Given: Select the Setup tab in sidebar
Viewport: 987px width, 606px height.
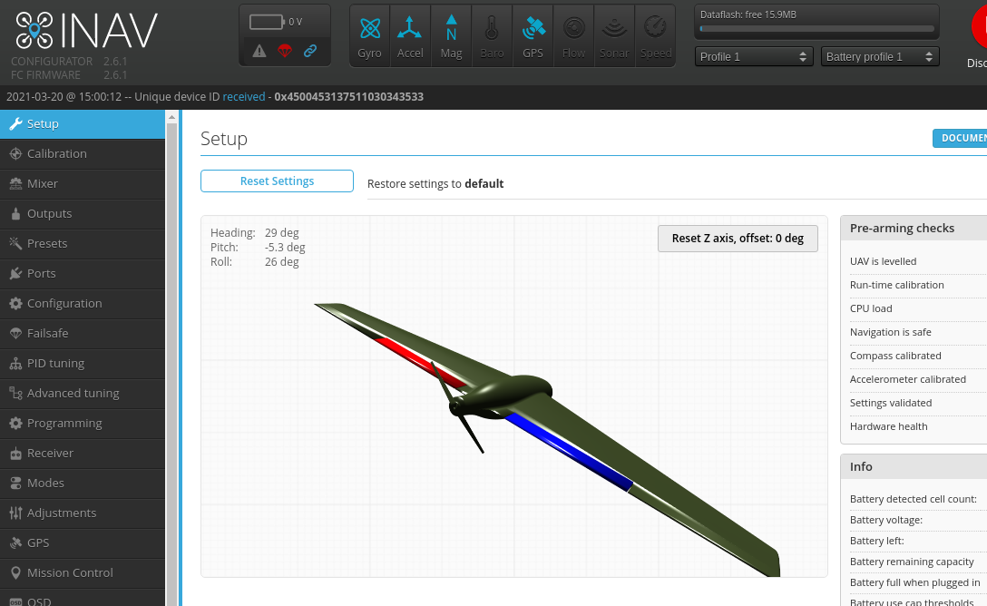Looking at the screenshot, I should (83, 124).
